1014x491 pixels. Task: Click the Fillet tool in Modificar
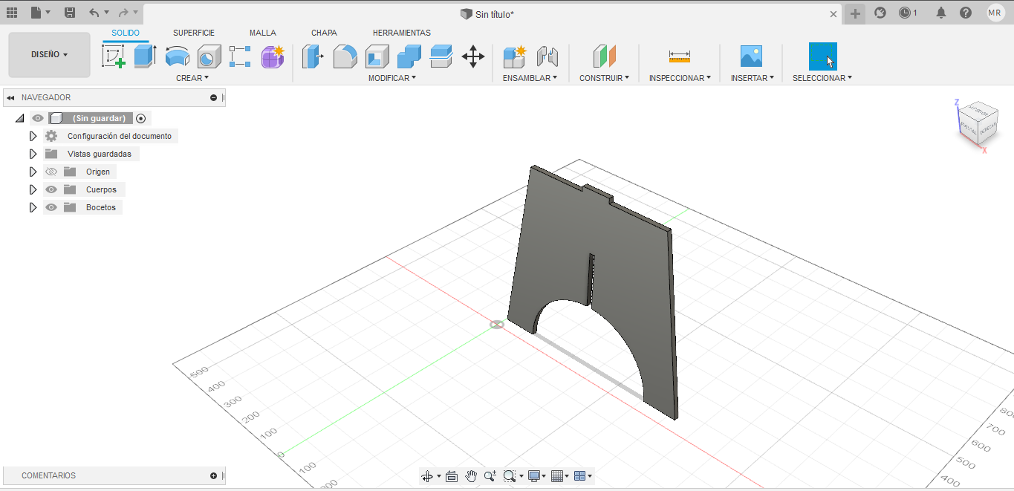point(345,56)
